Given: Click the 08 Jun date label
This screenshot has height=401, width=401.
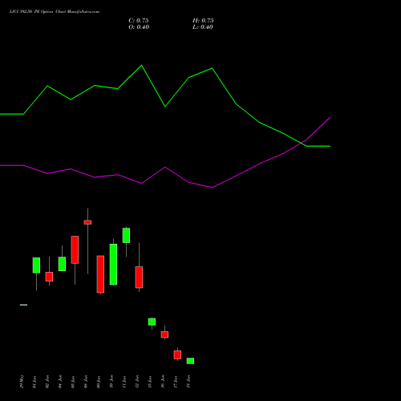Looking at the screenshot, I should click(86, 382).
